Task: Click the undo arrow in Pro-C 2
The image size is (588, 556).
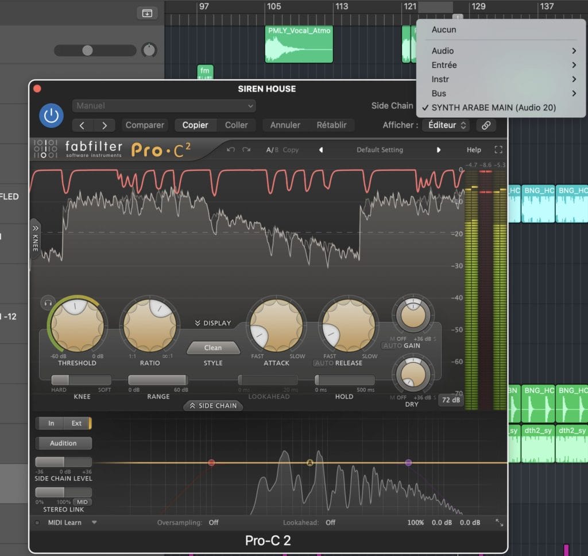Action: pyautogui.click(x=231, y=149)
